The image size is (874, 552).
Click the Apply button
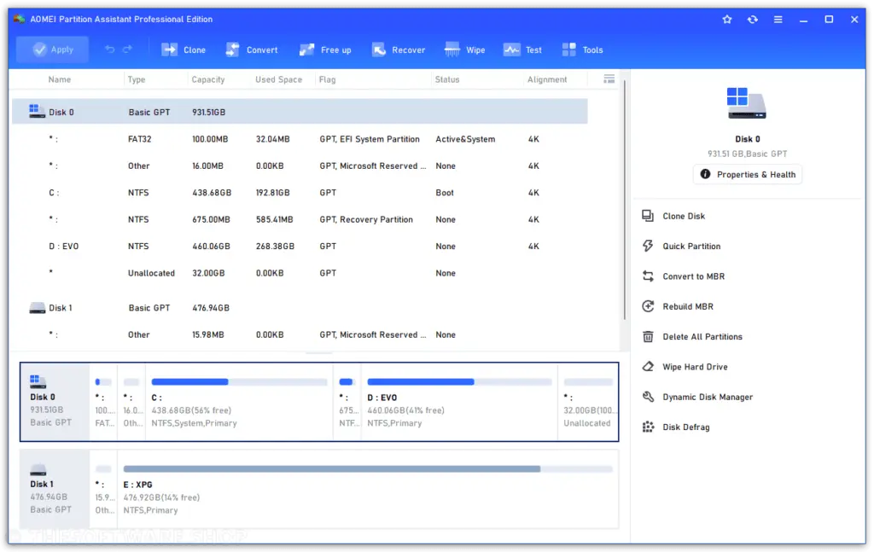point(52,49)
